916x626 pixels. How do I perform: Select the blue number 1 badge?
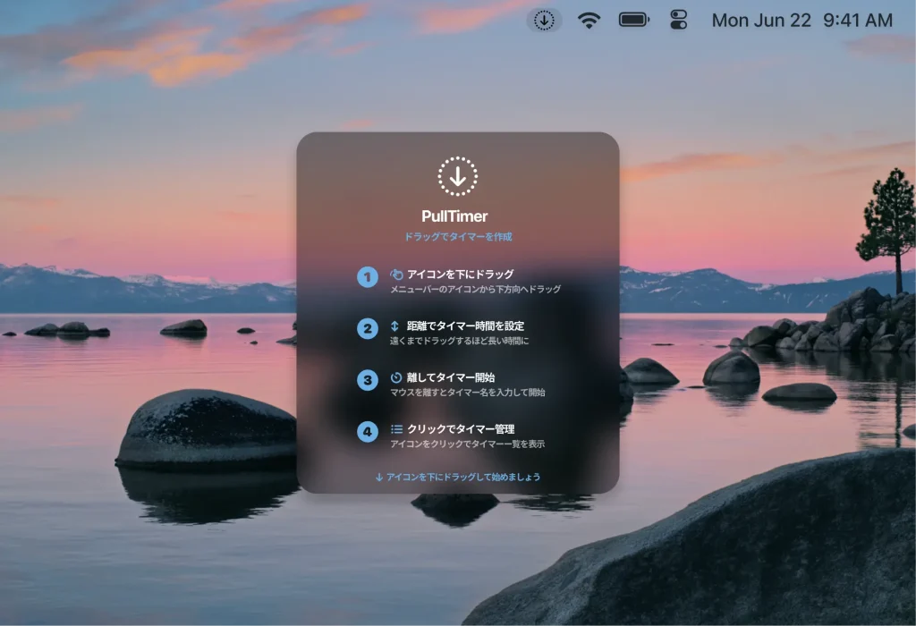tap(368, 277)
